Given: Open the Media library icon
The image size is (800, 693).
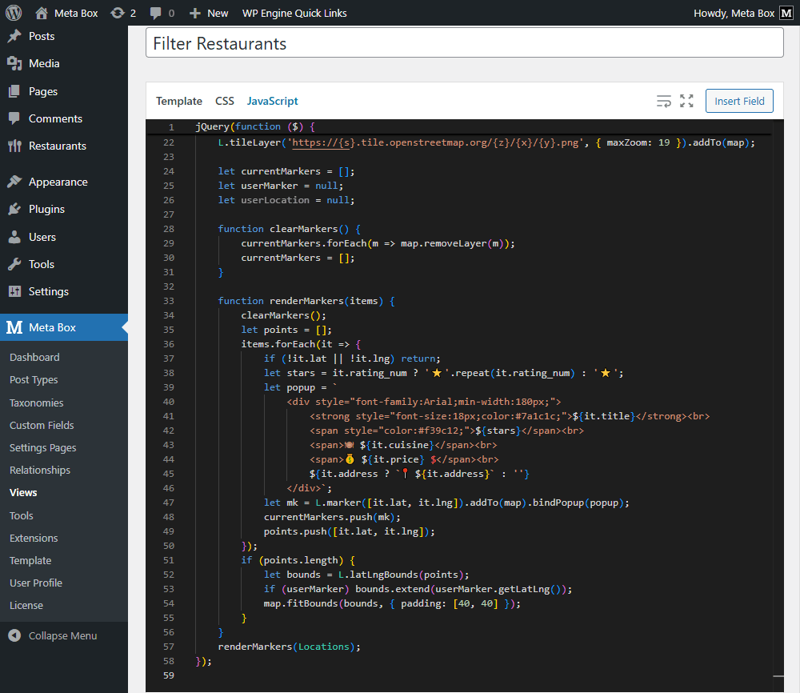Looking at the screenshot, I should coord(16,63).
